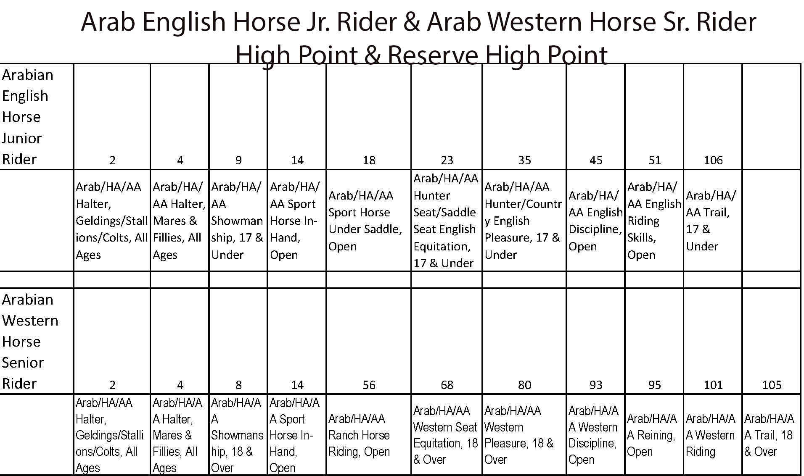
Task: Click the Showmanship, 17 & Under cell
Action: pos(237,221)
